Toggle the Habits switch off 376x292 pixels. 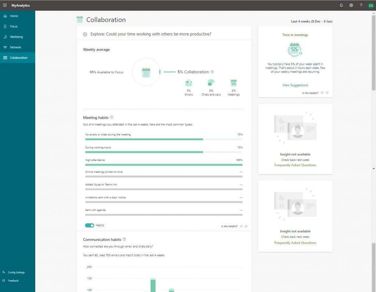coord(90,225)
